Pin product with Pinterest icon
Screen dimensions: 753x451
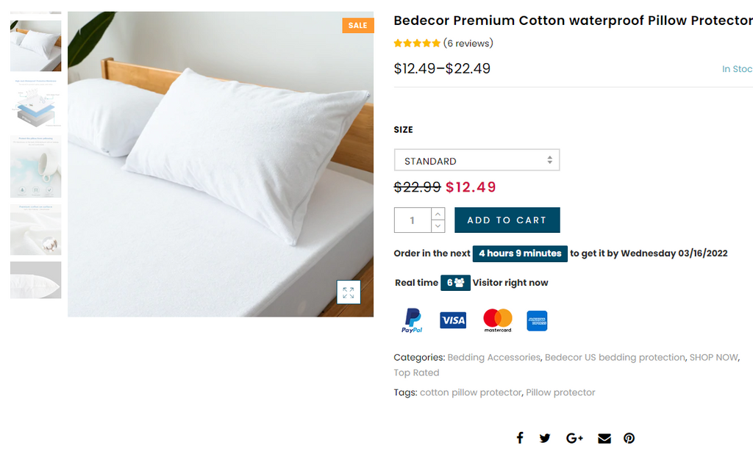tap(629, 438)
